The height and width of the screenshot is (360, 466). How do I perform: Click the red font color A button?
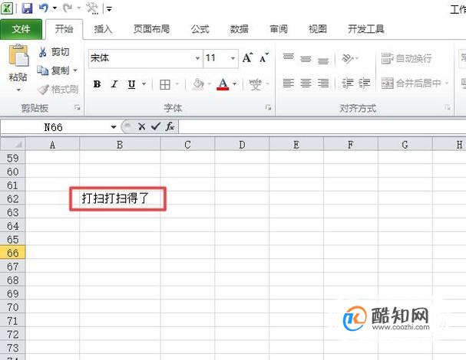point(223,84)
